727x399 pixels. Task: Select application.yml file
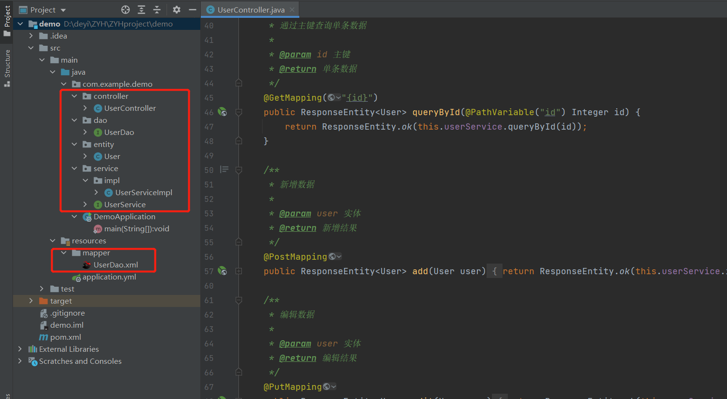pos(109,277)
